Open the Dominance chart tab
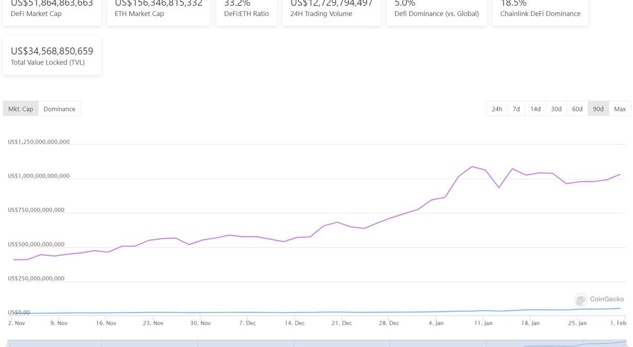 59,109
